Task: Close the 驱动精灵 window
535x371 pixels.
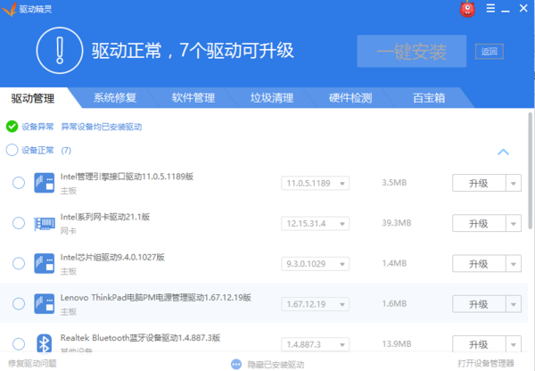Action: pos(523,8)
